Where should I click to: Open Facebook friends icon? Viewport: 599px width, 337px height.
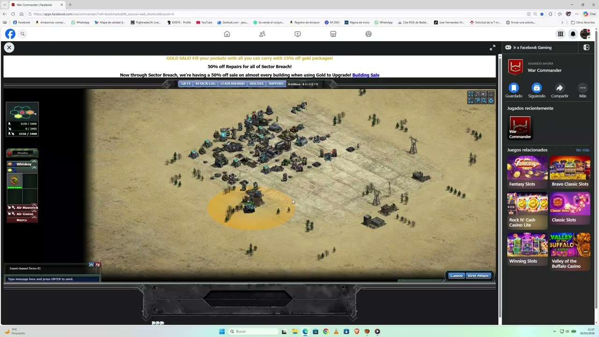pos(262,34)
